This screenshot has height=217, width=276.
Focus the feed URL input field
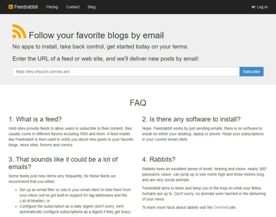126,71
